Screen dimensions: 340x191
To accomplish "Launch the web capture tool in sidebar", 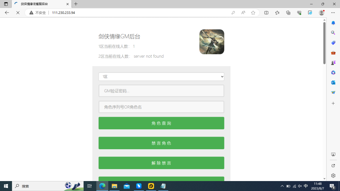I will (333, 154).
